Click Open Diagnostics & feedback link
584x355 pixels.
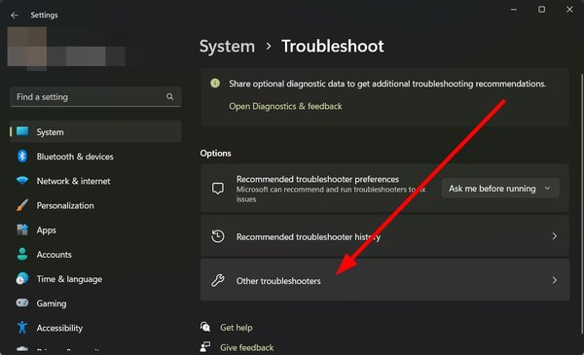(x=285, y=106)
